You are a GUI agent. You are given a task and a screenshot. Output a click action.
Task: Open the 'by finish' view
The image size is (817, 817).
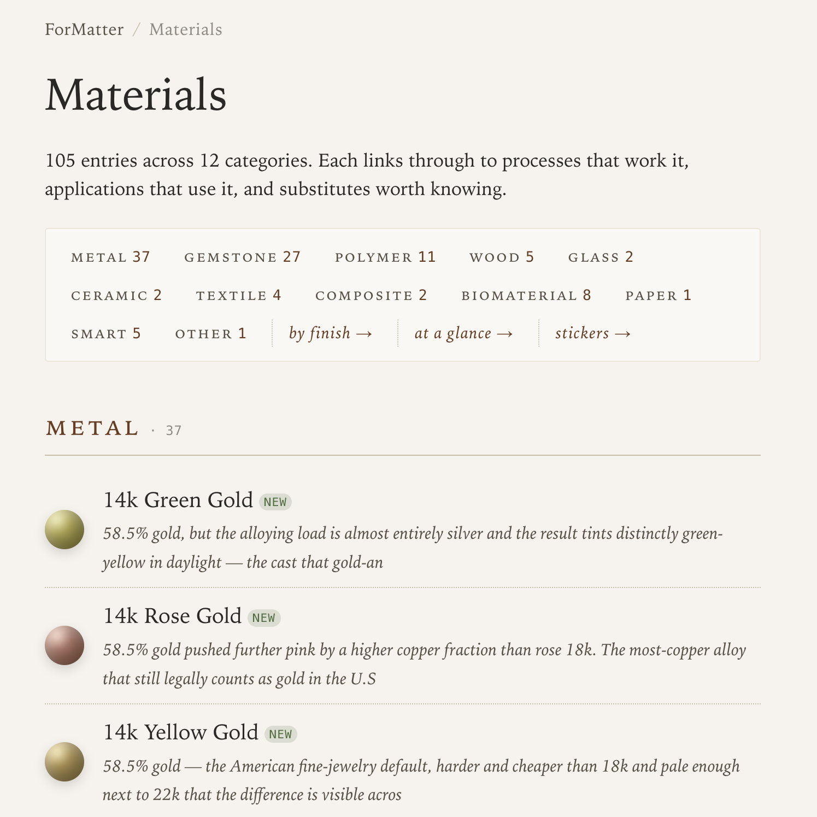(x=330, y=333)
